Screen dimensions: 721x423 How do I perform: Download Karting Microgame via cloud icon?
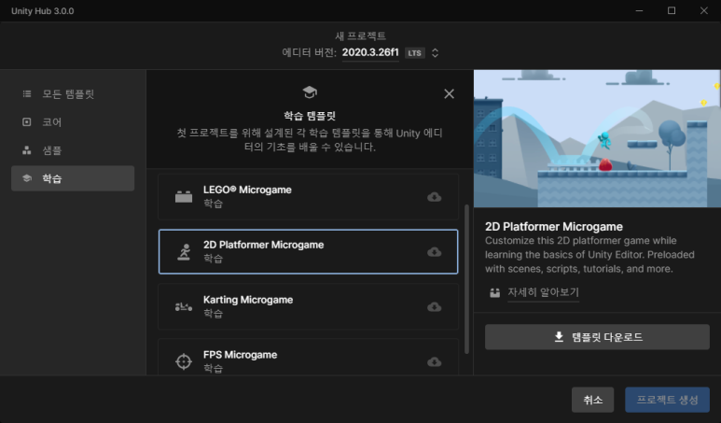point(434,306)
